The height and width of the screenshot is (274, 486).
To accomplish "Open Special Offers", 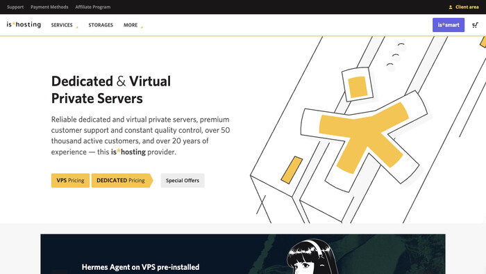I will [183, 180].
